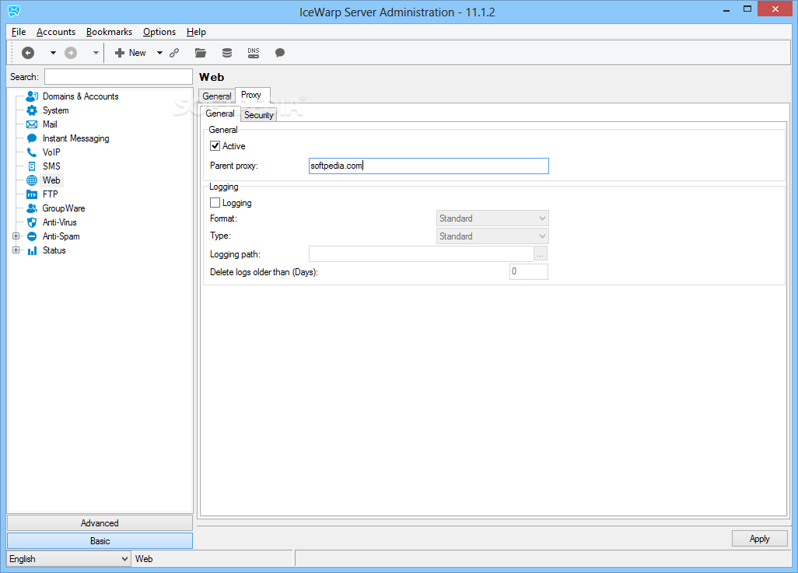Select the VoIP phone icon
The height and width of the screenshot is (573, 798).
(x=32, y=152)
